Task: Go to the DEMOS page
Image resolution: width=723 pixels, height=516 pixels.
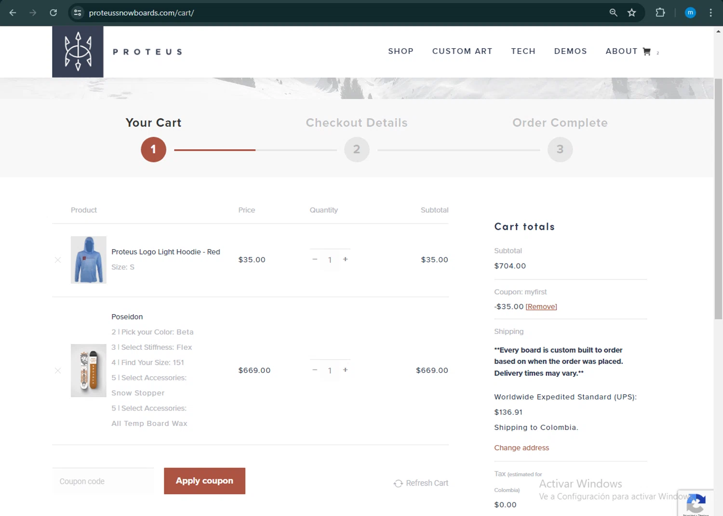Action: click(570, 51)
